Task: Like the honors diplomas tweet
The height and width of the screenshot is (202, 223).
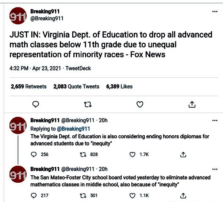Action: click(x=133, y=154)
